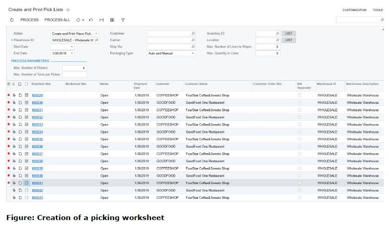Screen dimensions: 389x227
Task: Open Customer lookup magnifier
Action: click(193, 34)
